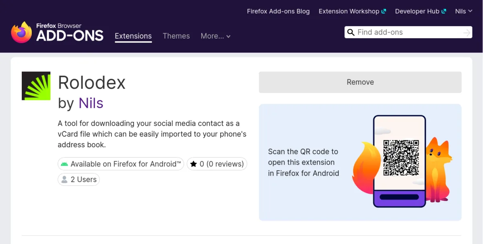The width and height of the screenshot is (483, 244).
Task: Open Extension Workshop link
Action: 352,11
